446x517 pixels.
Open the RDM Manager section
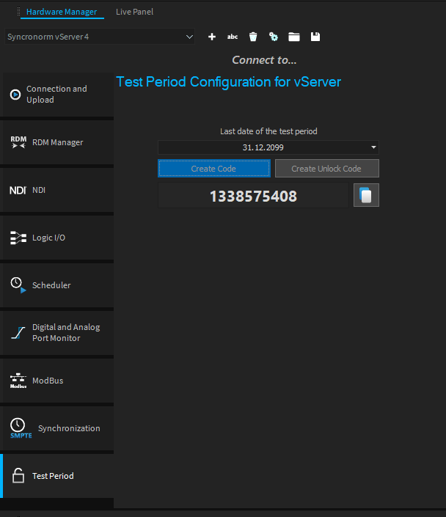[x=56, y=142]
